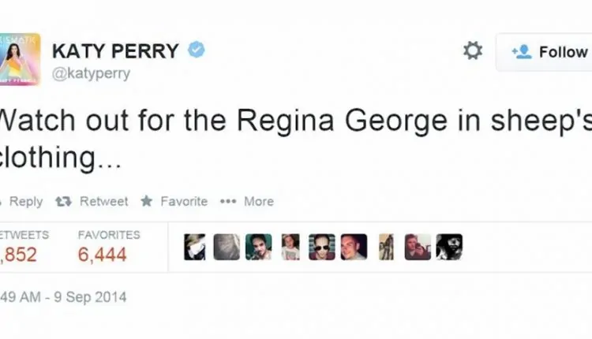Viewport: 592px width, 339px height.
Task: Open first user avatar in favoriters row
Action: [x=195, y=247]
